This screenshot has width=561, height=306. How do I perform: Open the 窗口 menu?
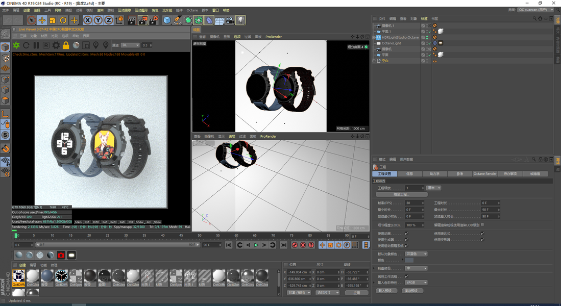[x=215, y=10]
